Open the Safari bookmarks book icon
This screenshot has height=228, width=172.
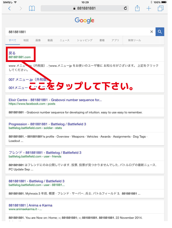[32, 8]
